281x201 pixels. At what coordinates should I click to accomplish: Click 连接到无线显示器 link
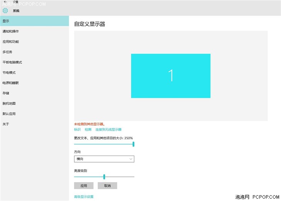(x=109, y=130)
